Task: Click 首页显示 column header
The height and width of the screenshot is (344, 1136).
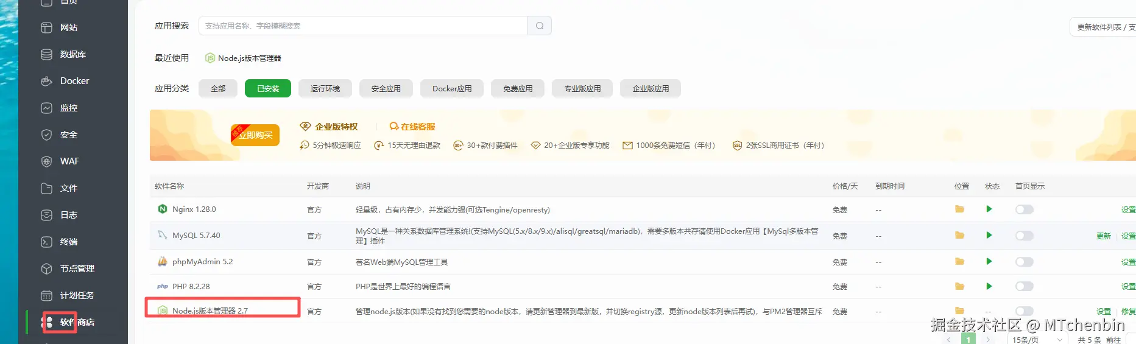Action: pyautogui.click(x=1029, y=186)
